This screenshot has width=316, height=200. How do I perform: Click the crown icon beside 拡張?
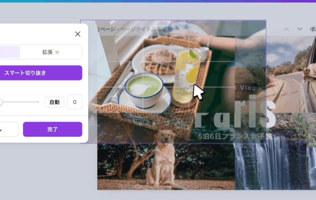(x=57, y=52)
